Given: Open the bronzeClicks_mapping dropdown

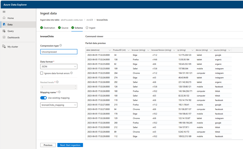Looking at the screenshot, I should [59, 105].
